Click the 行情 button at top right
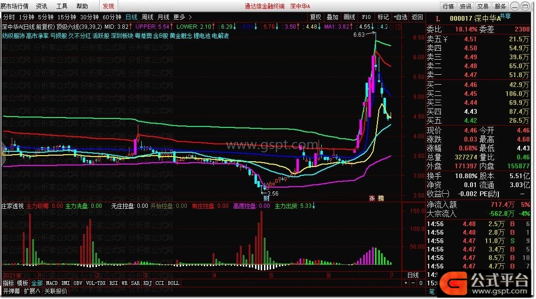 pos(448,6)
